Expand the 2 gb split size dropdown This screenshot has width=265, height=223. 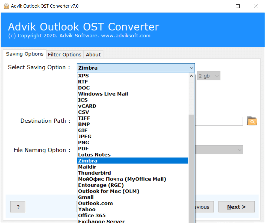tap(209, 76)
